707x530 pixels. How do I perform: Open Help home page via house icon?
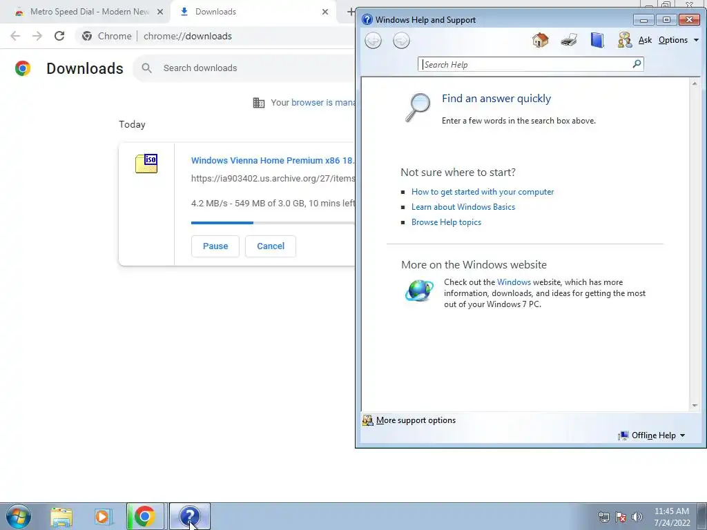click(540, 40)
